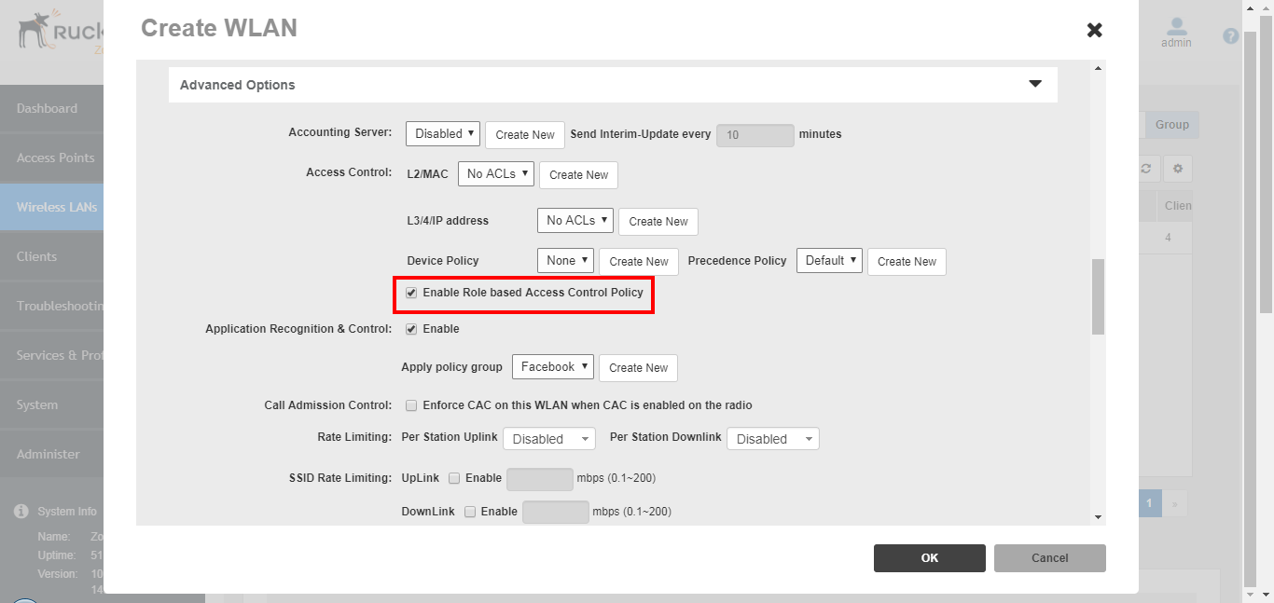
Task: Click Create New beside Device Policy
Action: (638, 261)
